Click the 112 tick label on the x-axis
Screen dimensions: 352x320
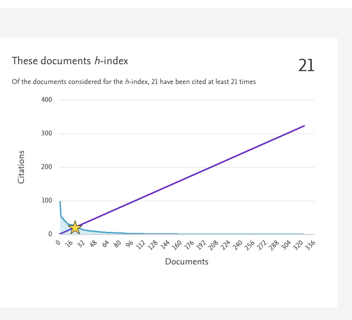140,245
